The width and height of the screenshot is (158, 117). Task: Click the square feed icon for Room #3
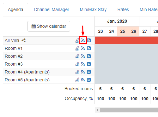click(x=89, y=64)
